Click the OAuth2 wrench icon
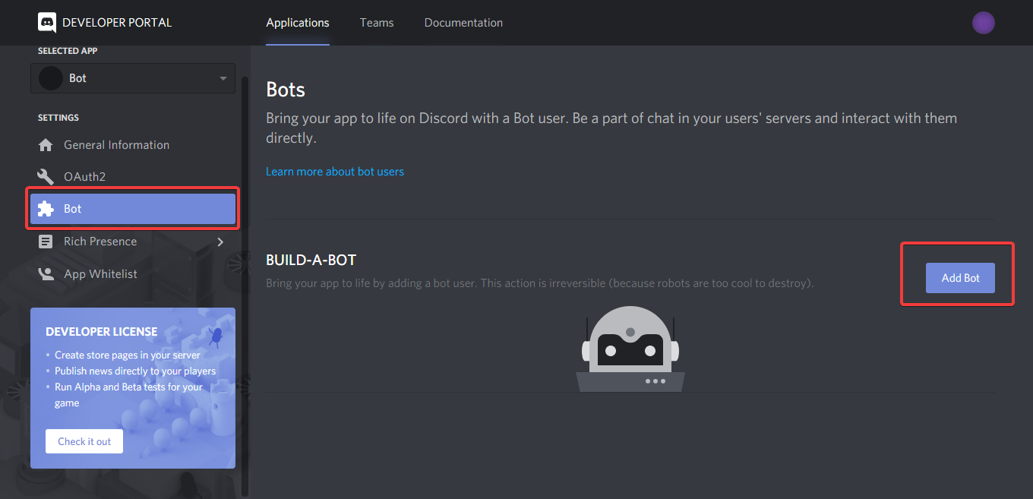This screenshot has width=1033, height=499. point(46,177)
